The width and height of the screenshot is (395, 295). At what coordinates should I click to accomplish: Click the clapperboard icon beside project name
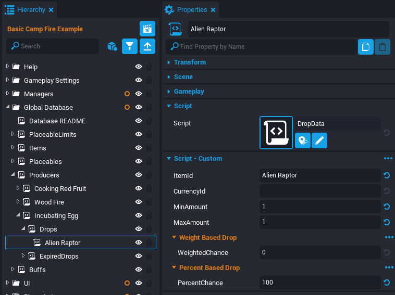coord(147,29)
